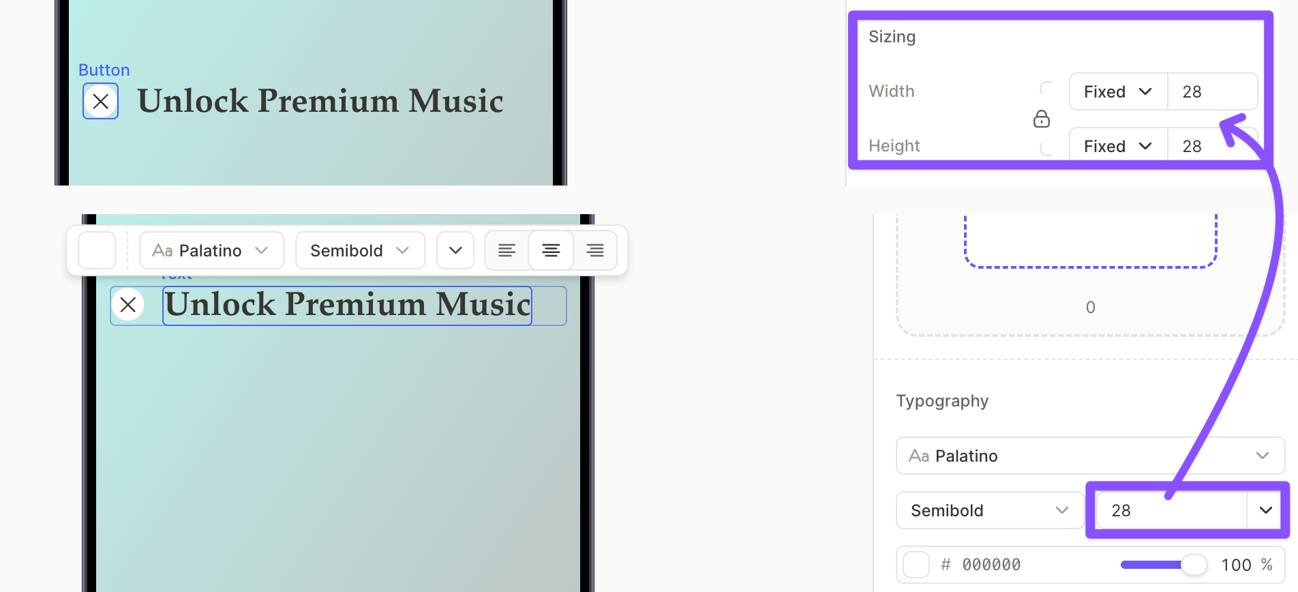Open the chevron size dropdown in floating toolbar
Screen dimensions: 1298x592
click(455, 250)
